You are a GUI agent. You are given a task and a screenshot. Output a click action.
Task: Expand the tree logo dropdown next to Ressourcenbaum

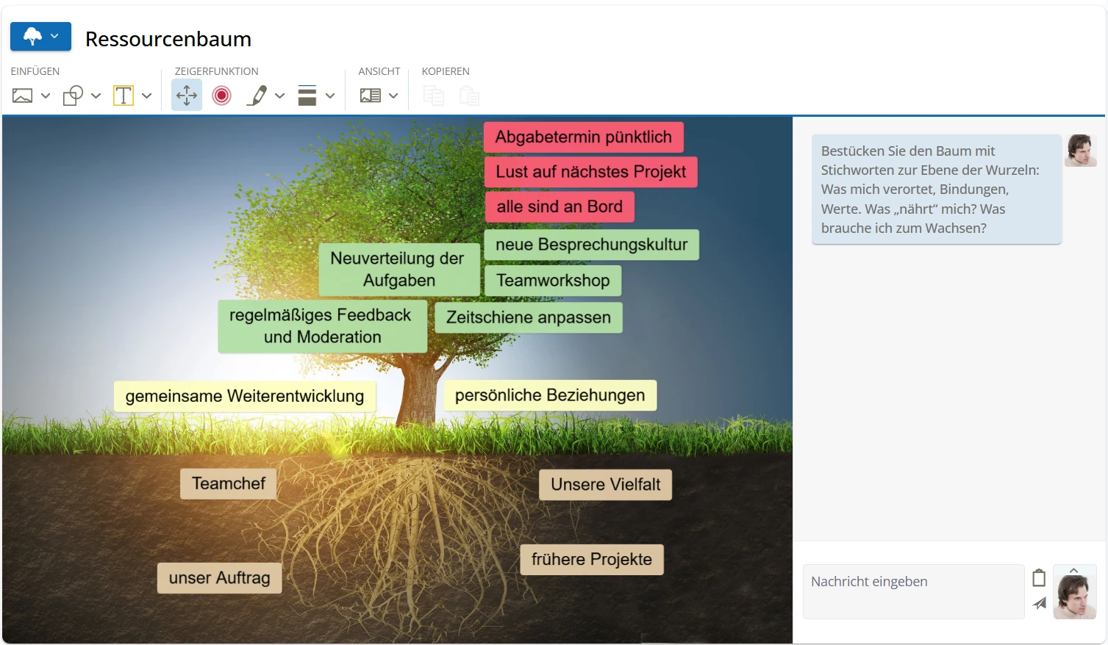click(56, 35)
